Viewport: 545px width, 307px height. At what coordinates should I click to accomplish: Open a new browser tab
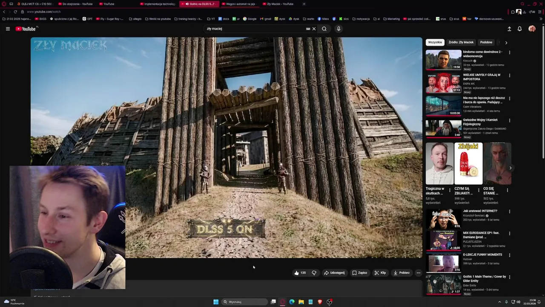pyautogui.click(x=304, y=4)
